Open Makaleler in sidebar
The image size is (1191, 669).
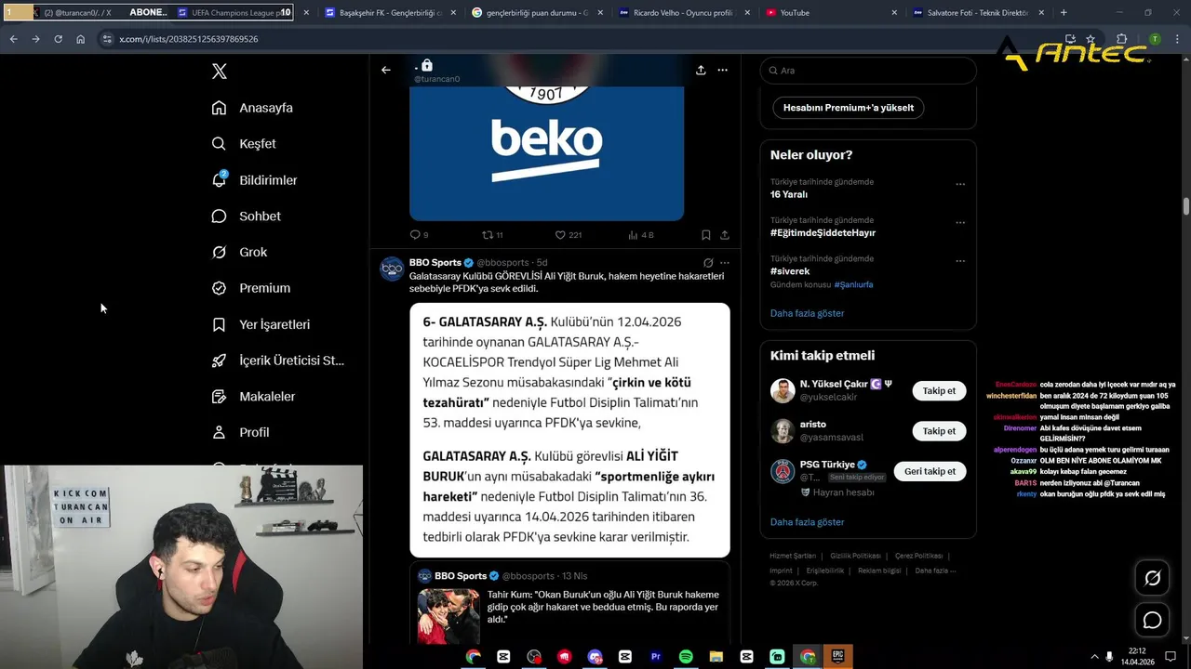(254, 397)
